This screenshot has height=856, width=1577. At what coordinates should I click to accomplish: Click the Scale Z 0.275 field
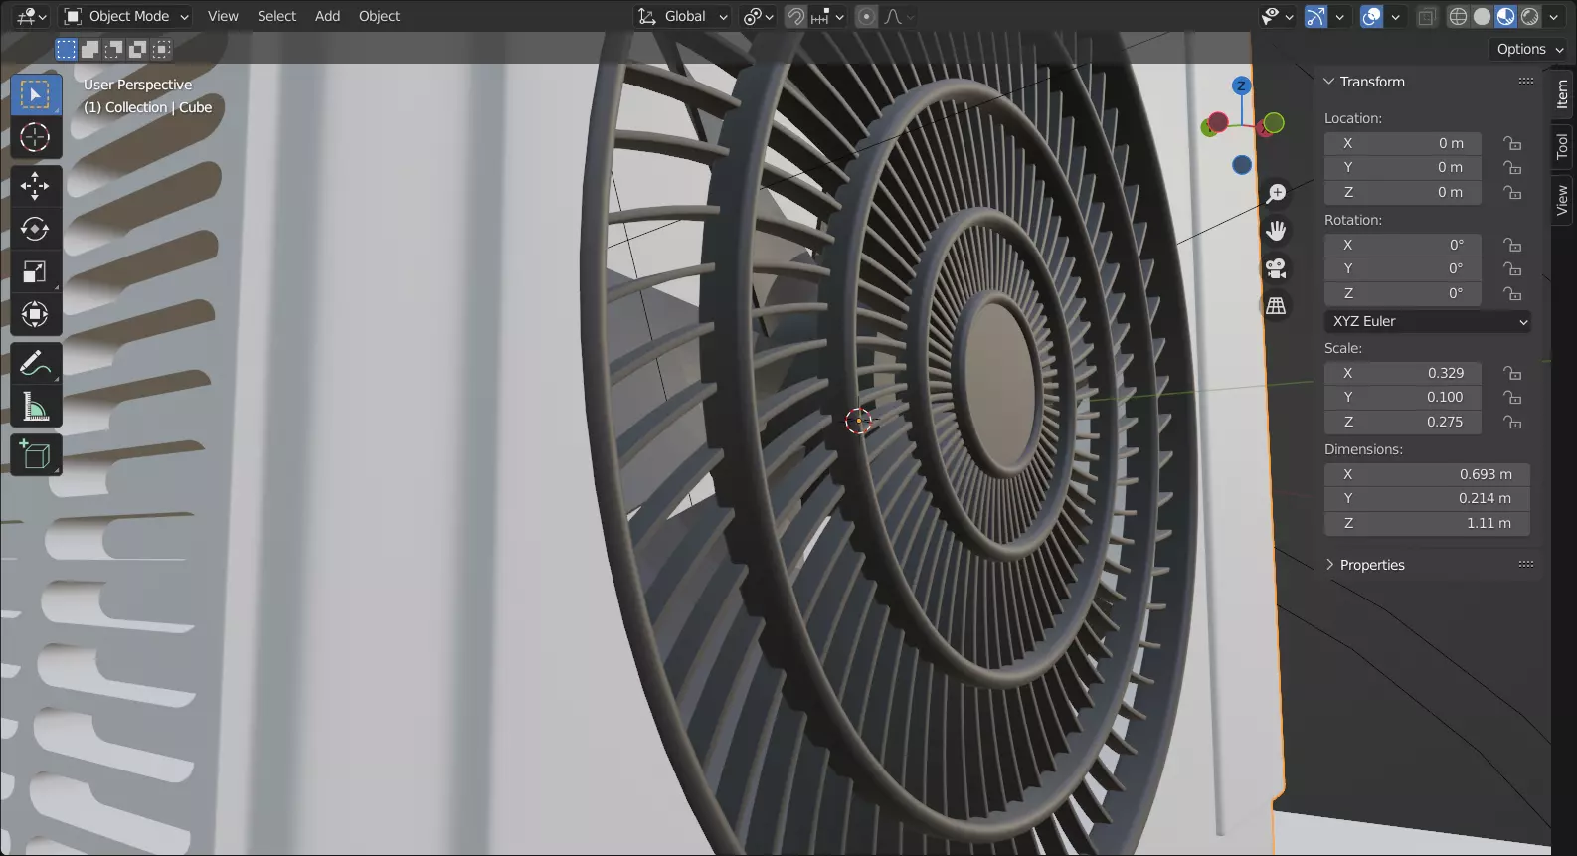pos(1403,422)
